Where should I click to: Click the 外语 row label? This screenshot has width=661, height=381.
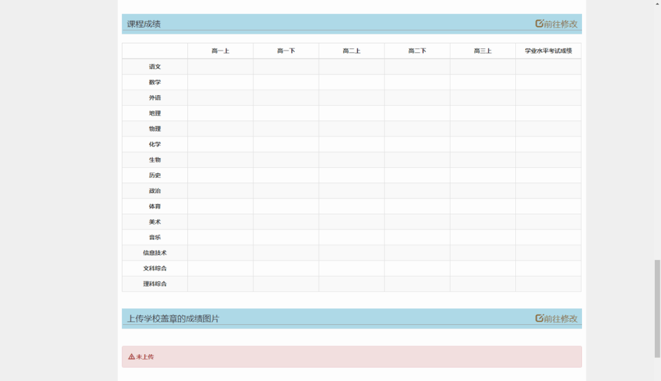pos(155,98)
